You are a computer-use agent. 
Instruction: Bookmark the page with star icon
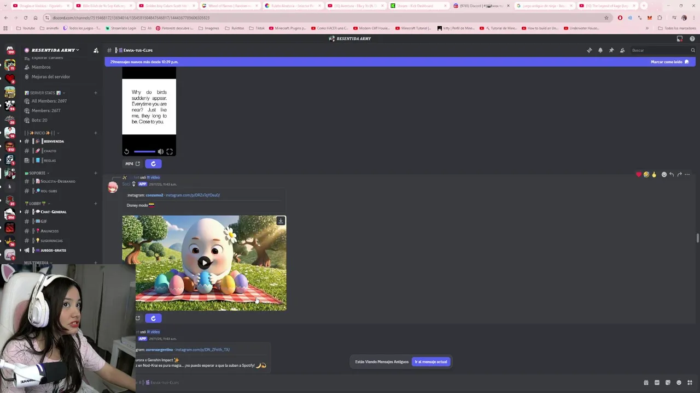[606, 17]
